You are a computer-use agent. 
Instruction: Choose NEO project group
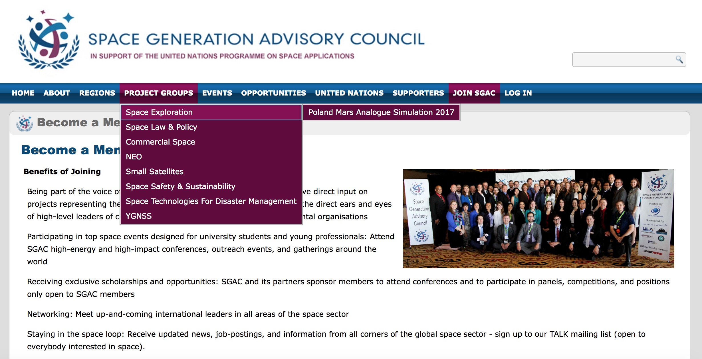[211, 157]
